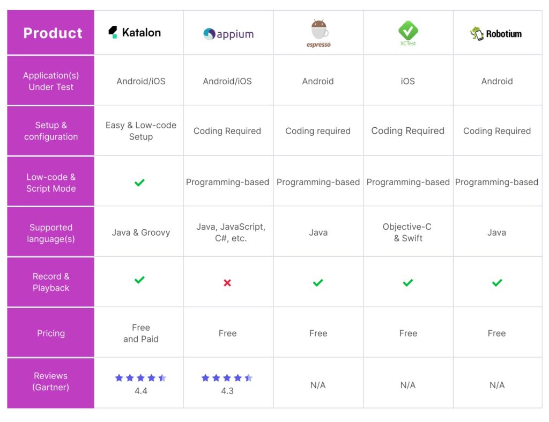This screenshot has width=549, height=422.
Task: Click Katalon's Record & Playback checkmark
Action: pos(139,280)
